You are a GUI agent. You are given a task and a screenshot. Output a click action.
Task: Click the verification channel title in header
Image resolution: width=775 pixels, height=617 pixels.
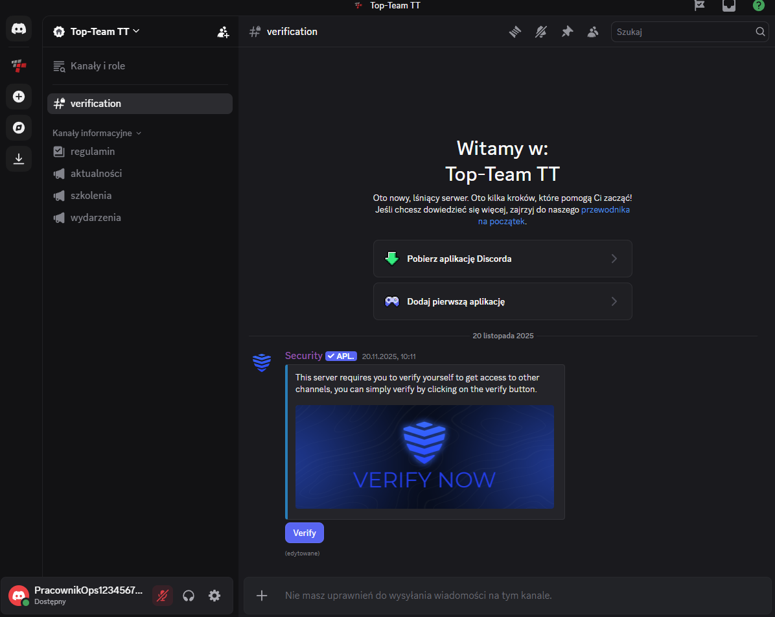click(x=292, y=32)
